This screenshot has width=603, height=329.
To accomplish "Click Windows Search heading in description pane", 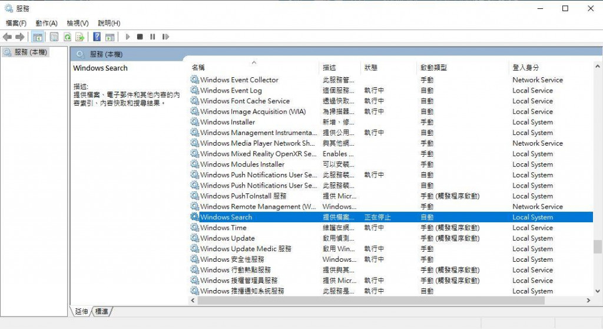I will (100, 68).
